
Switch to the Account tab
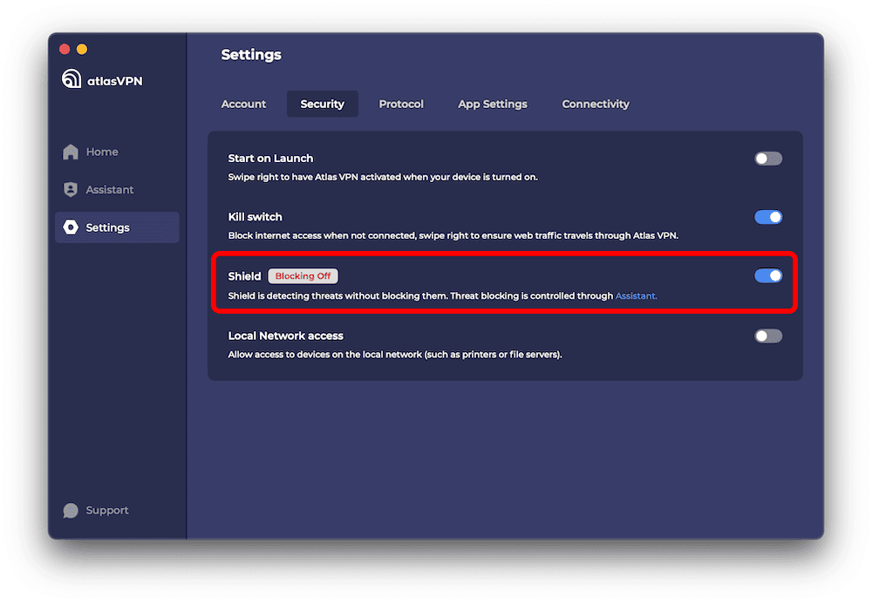(x=243, y=104)
